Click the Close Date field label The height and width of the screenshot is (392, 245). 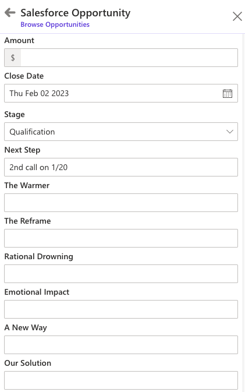[x=24, y=76]
